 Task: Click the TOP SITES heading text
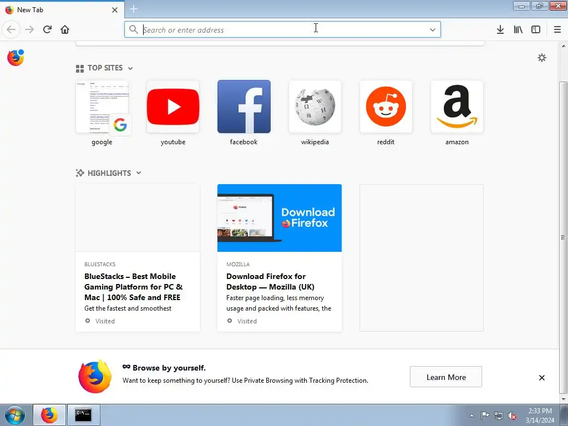tap(105, 68)
